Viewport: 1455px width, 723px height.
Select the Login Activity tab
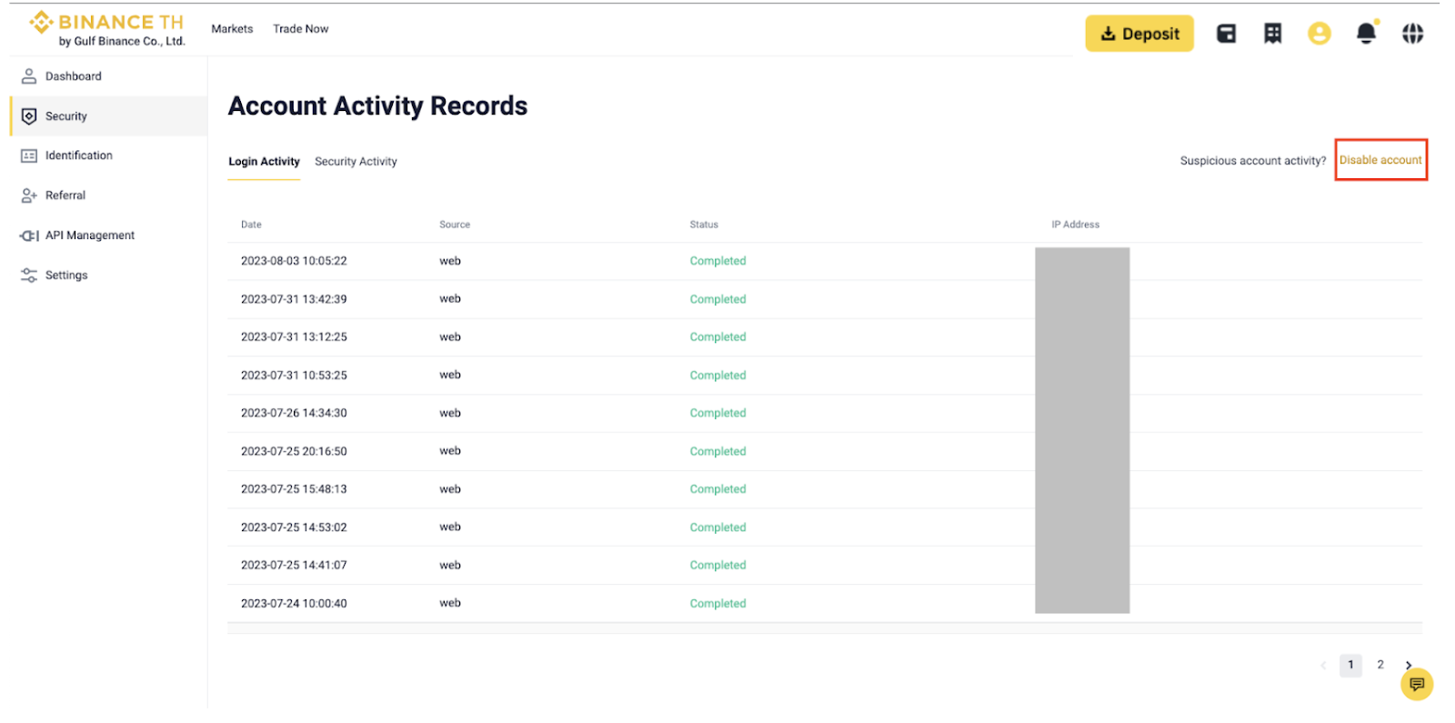pos(264,162)
